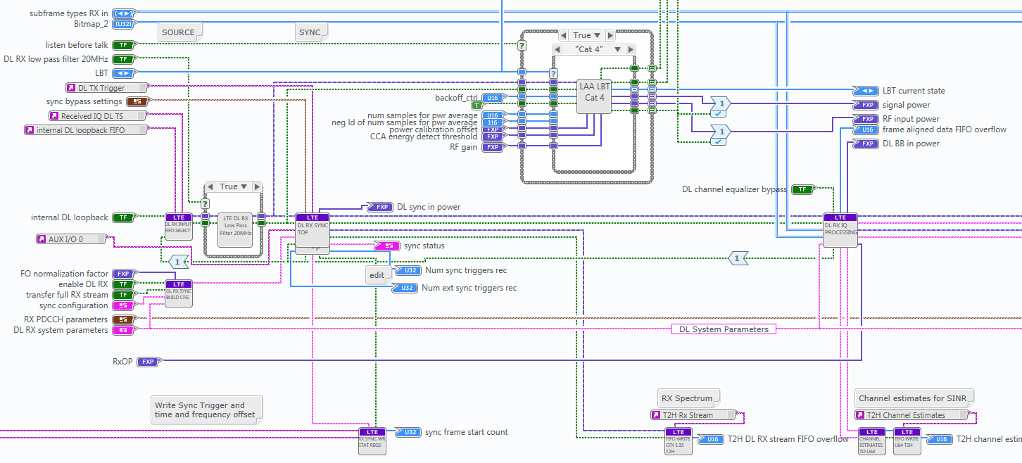The height and width of the screenshot is (463, 1022).
Task: Click the SOURCE comment label
Action: [x=178, y=32]
